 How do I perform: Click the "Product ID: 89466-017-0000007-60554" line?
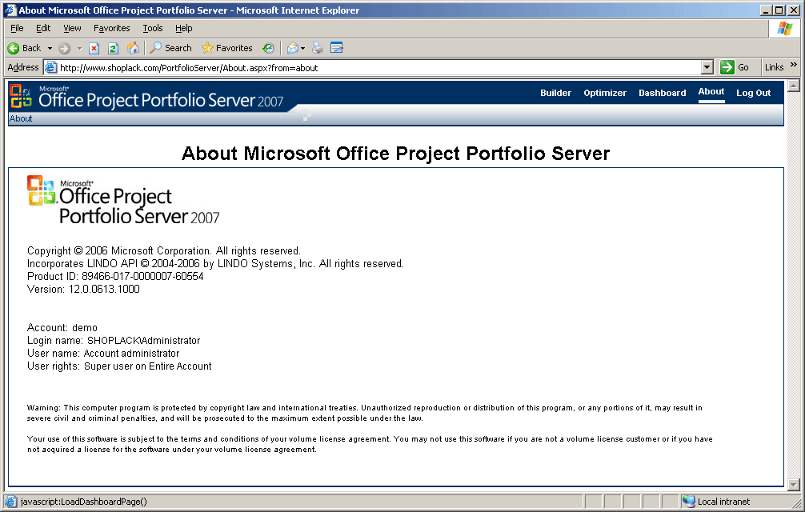click(115, 277)
